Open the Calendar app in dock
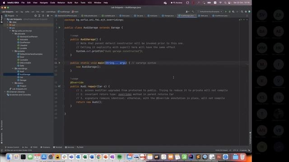Viewport: 289px width, 162px height. (37, 157)
